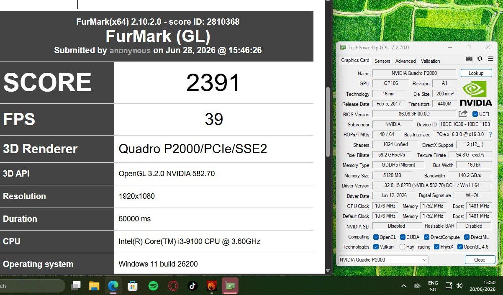Click the Digital Signature WHQL field
Viewport: 503px width, 295px height.
472,195
